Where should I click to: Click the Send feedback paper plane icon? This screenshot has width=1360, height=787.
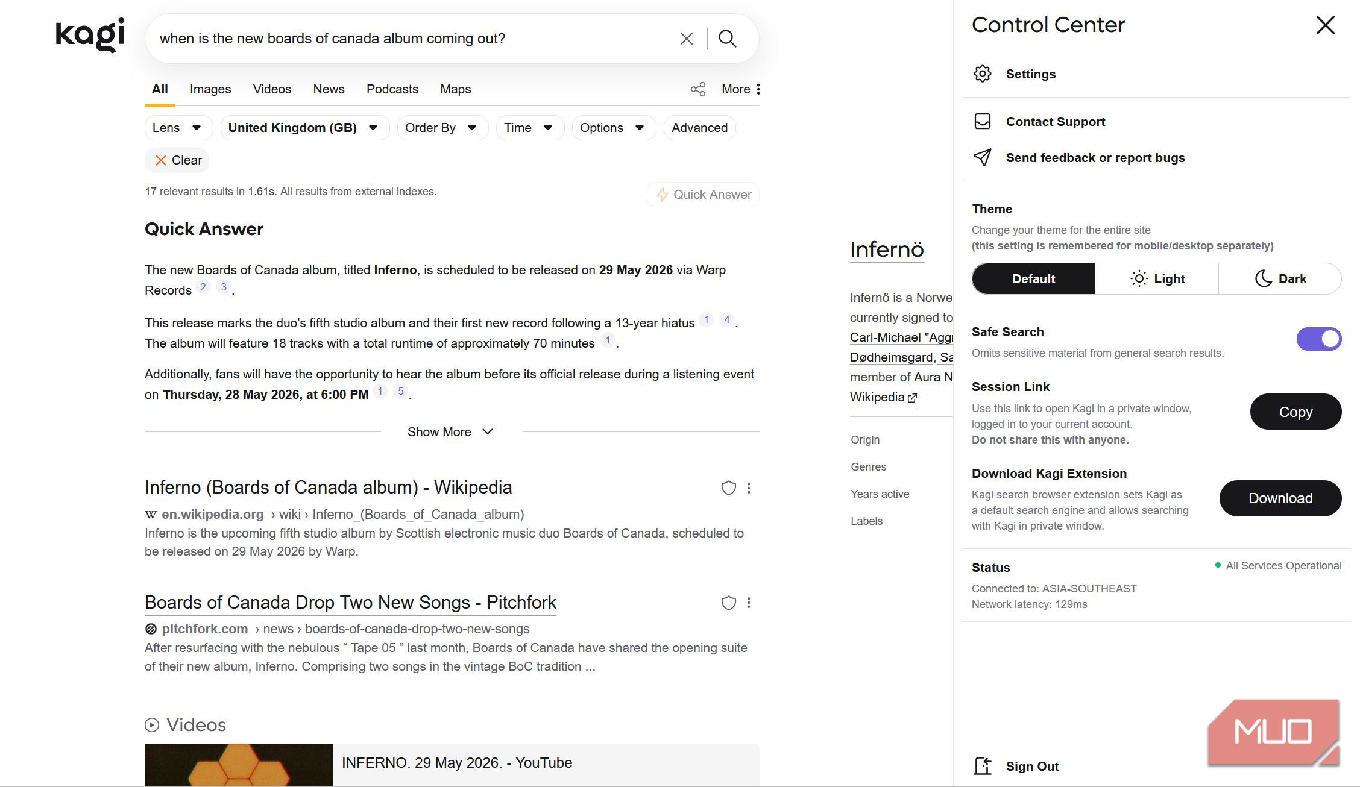983,157
